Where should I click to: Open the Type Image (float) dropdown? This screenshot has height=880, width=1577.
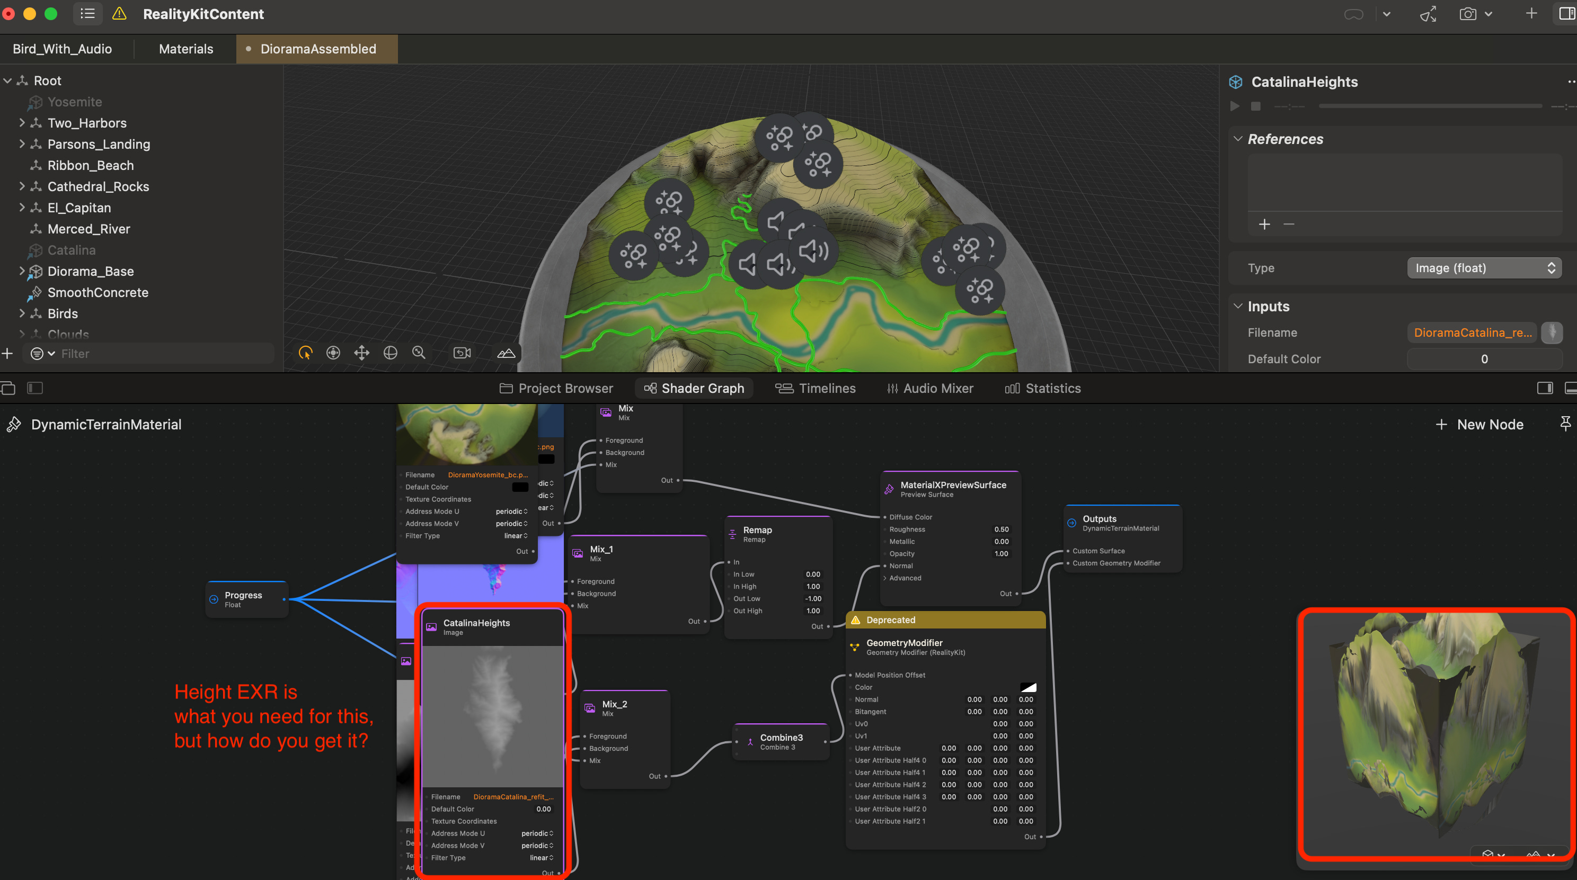[x=1484, y=268]
